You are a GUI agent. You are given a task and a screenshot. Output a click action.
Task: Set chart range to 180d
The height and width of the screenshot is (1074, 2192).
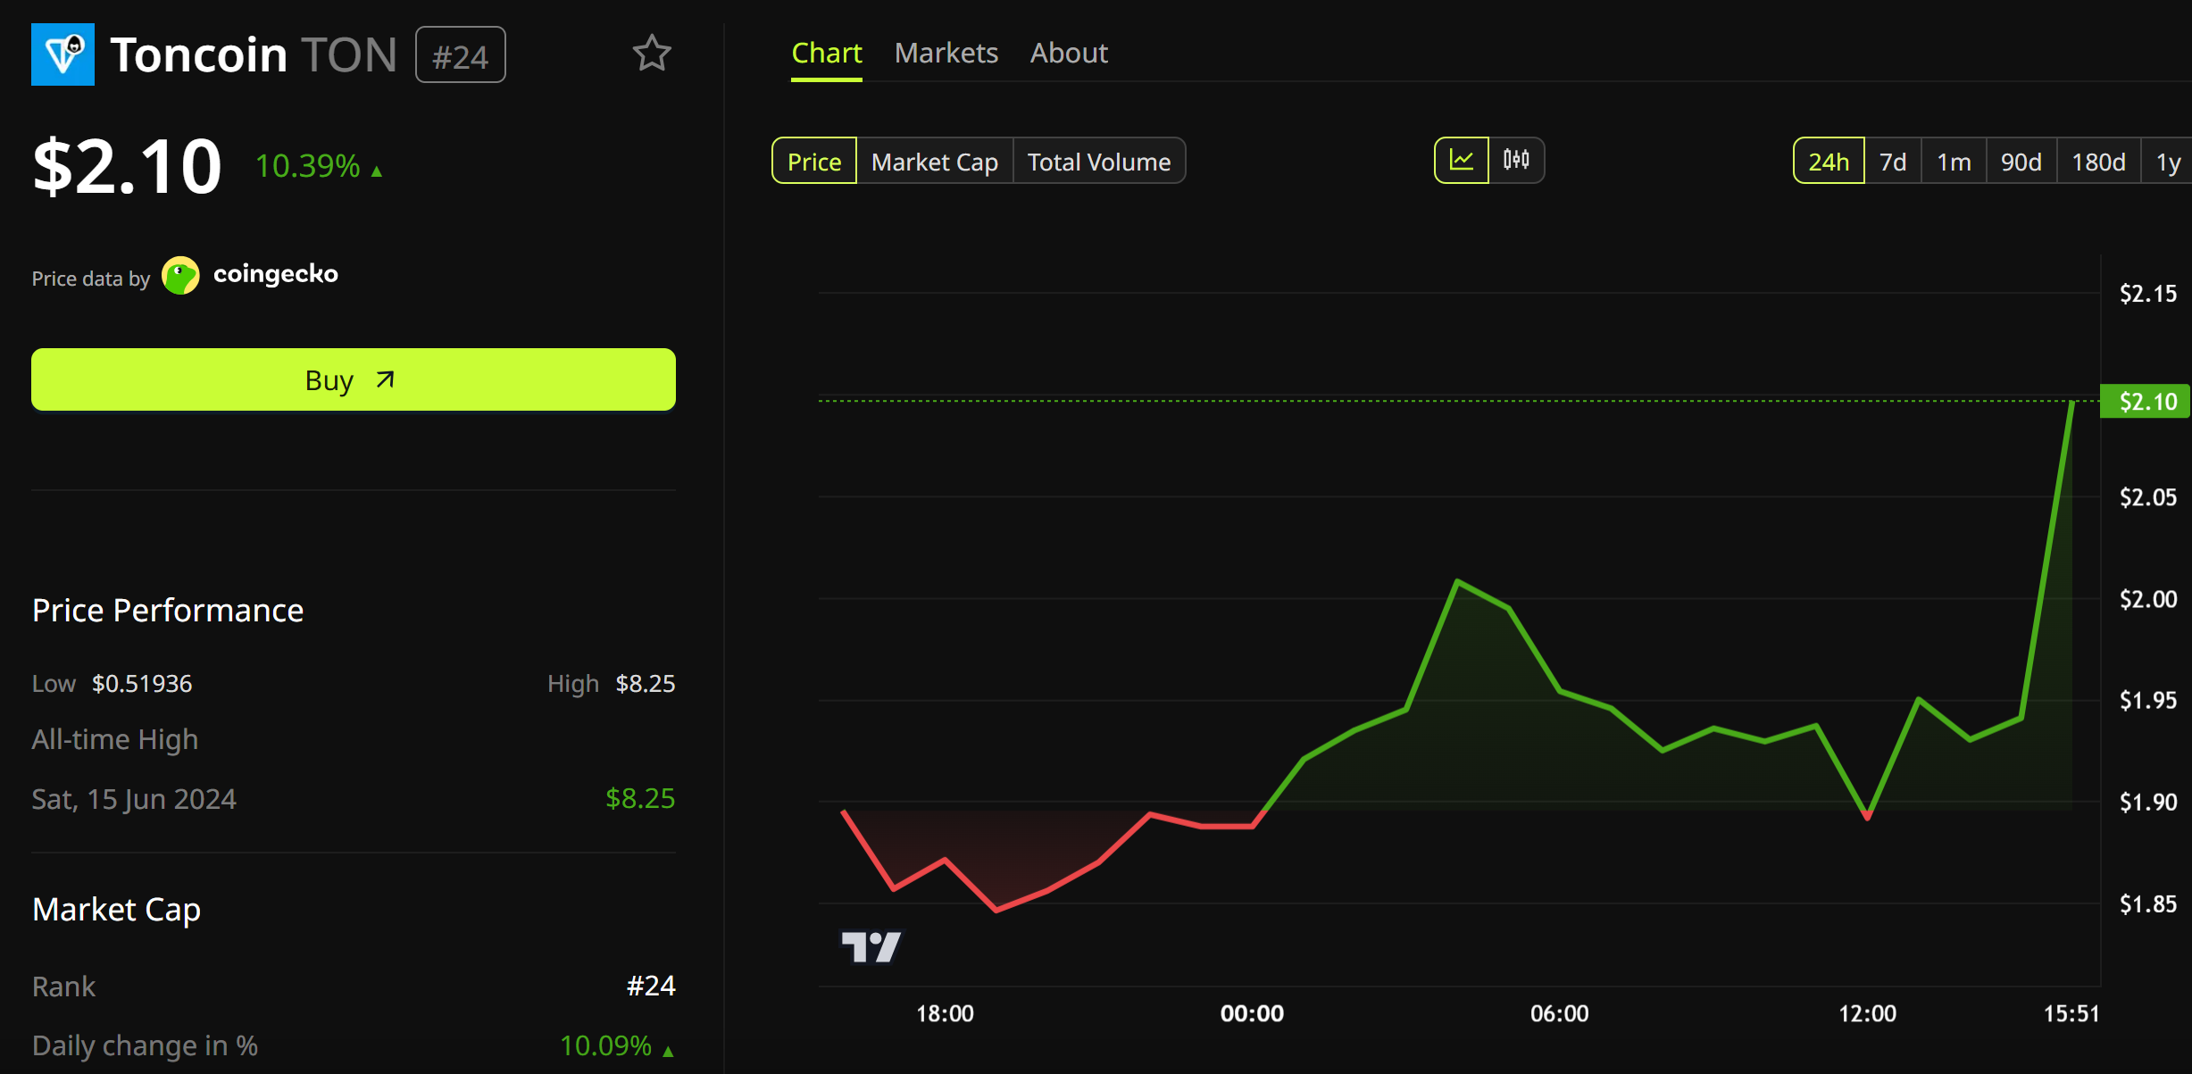pos(2098,162)
